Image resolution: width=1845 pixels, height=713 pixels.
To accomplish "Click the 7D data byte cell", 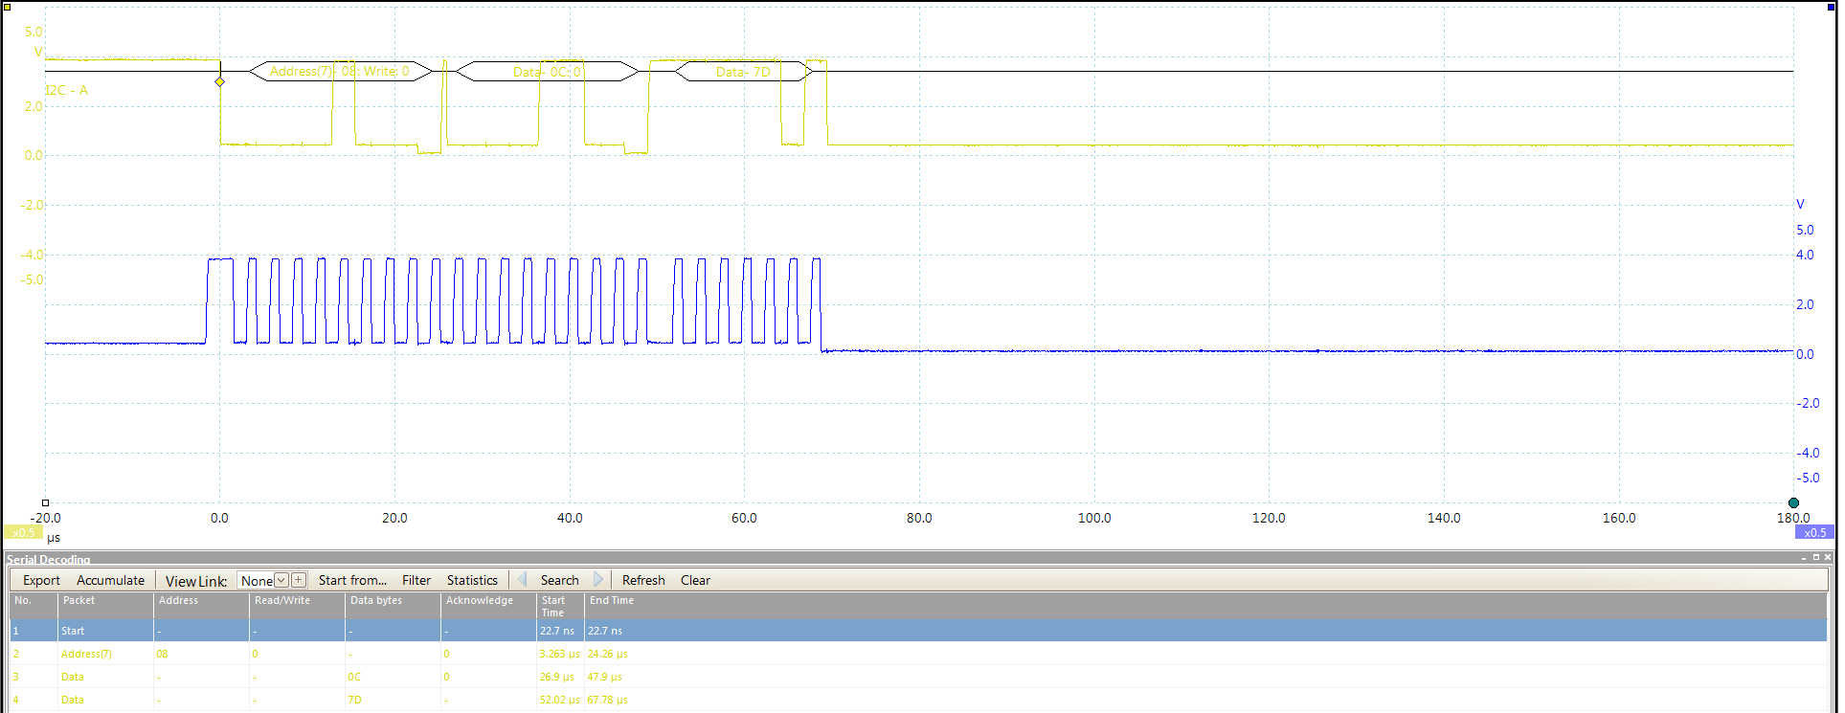I will point(393,700).
